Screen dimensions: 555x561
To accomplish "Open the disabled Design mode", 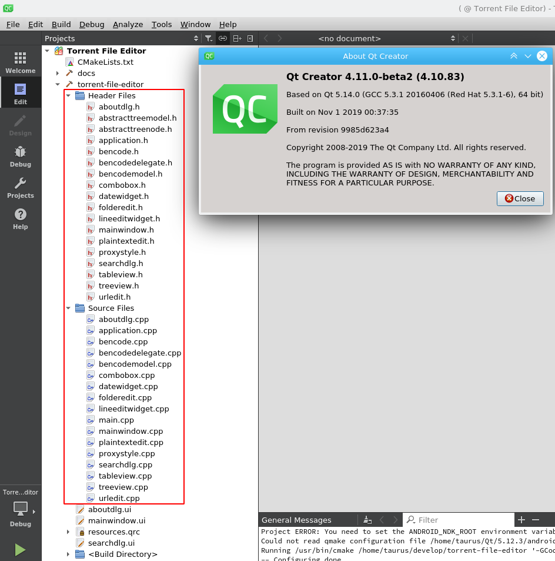I will point(21,125).
